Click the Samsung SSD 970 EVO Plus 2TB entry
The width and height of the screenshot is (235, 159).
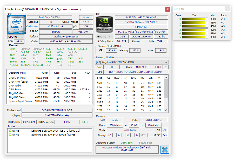tap(56, 131)
